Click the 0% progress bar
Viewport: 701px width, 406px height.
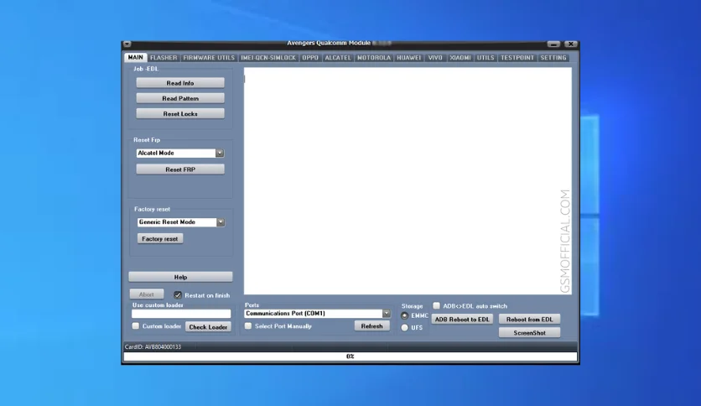click(350, 357)
